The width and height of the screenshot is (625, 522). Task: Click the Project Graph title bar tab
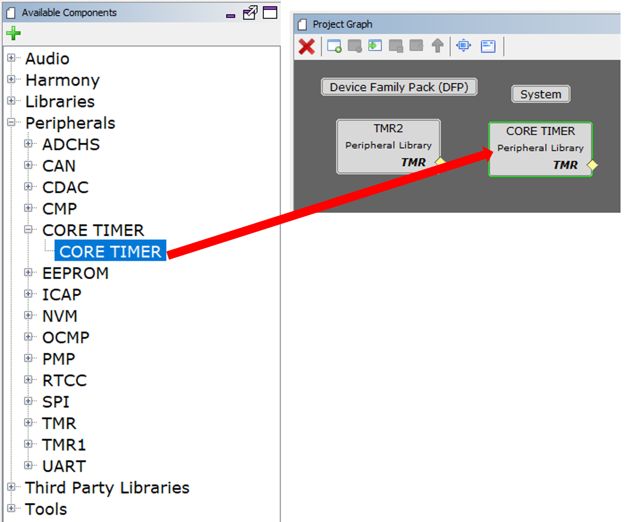click(343, 24)
